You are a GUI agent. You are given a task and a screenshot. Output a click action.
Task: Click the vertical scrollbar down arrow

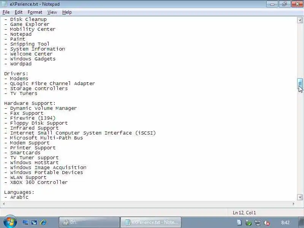tap(300, 197)
